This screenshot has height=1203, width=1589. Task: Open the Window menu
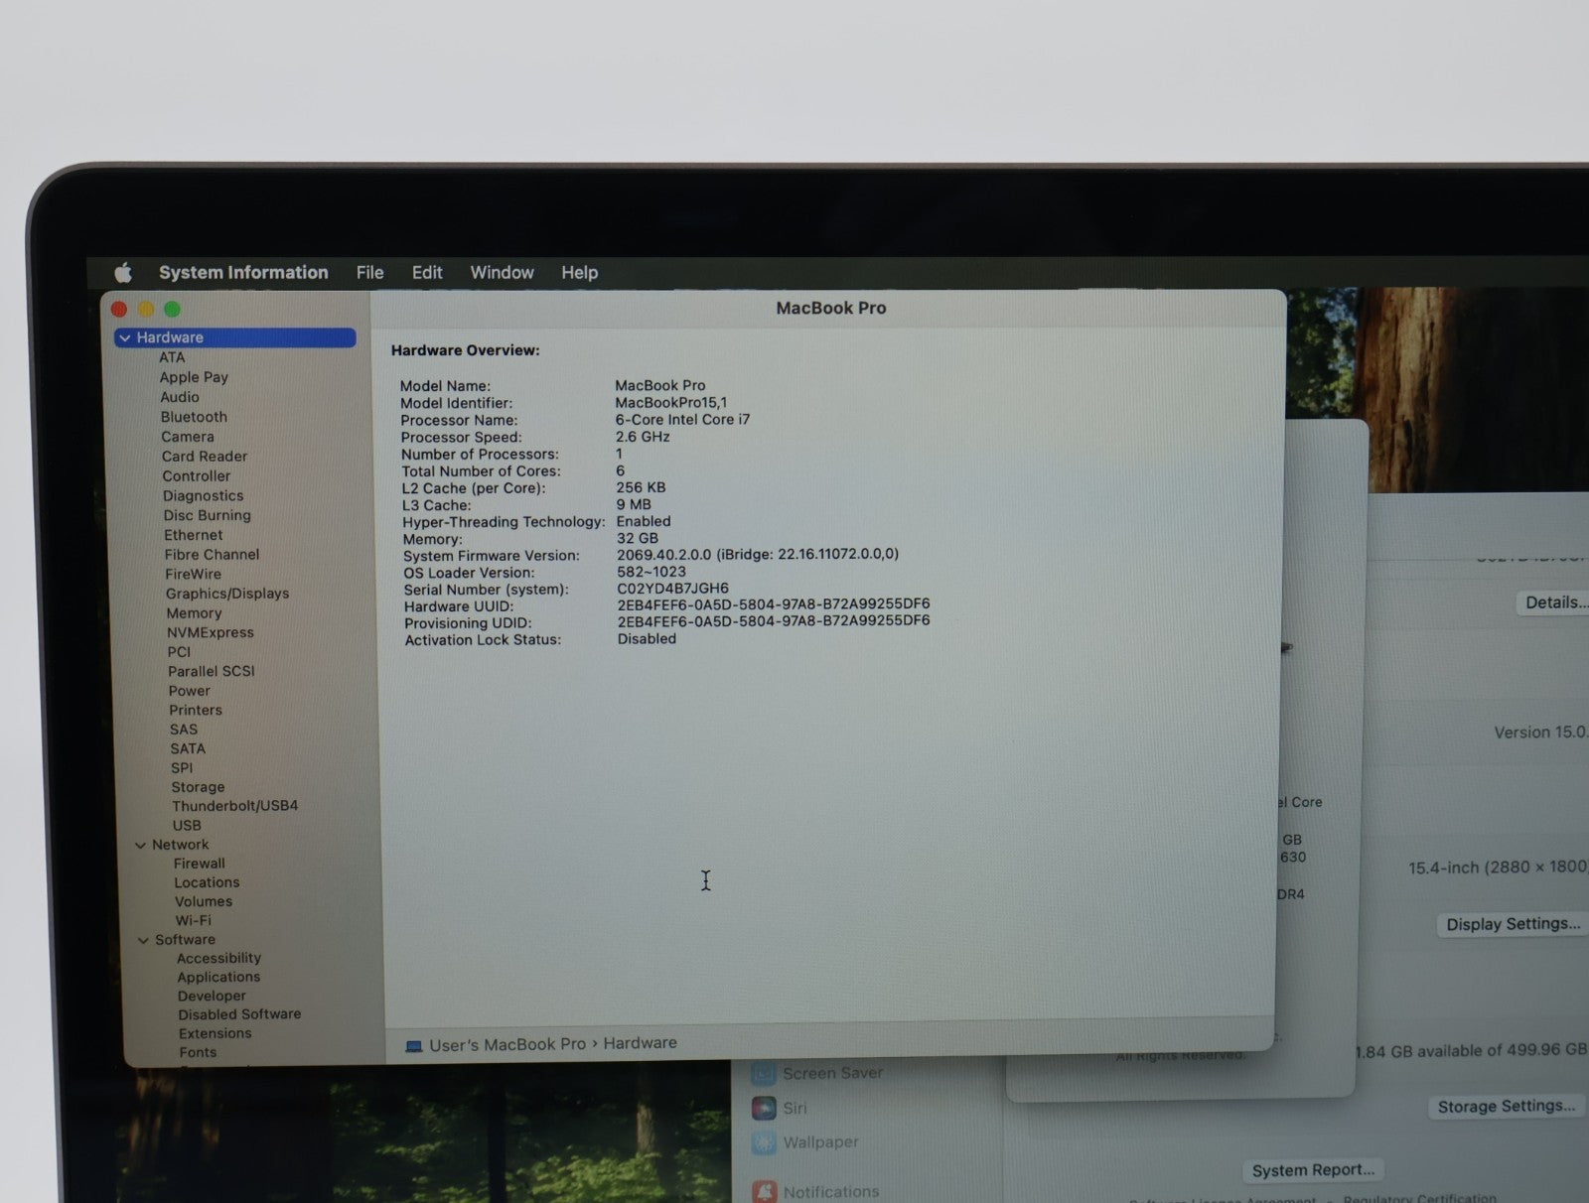[x=502, y=273]
